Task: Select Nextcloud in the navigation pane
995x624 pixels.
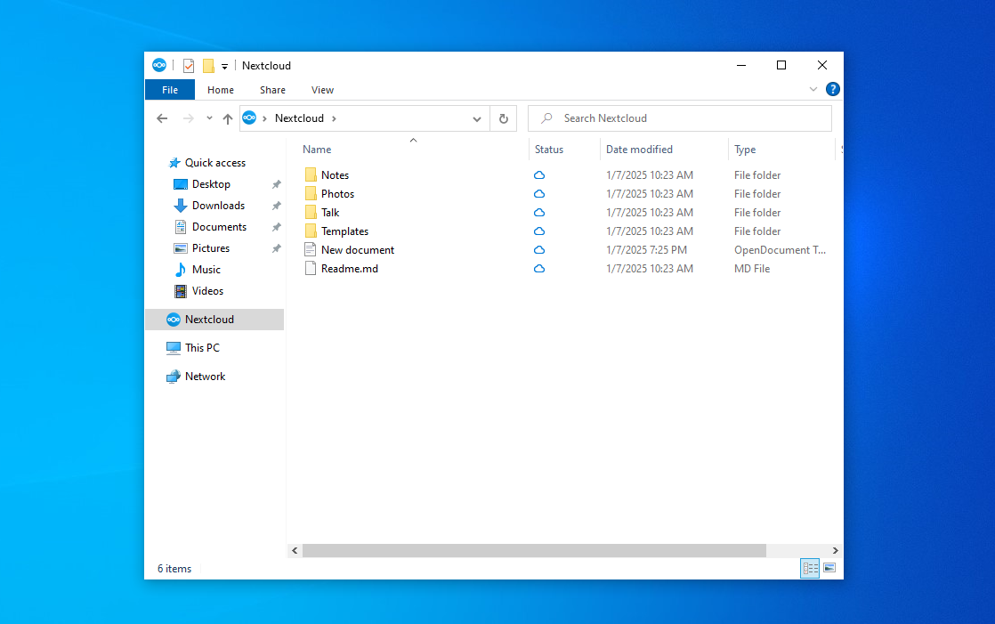Action: pyautogui.click(x=214, y=320)
